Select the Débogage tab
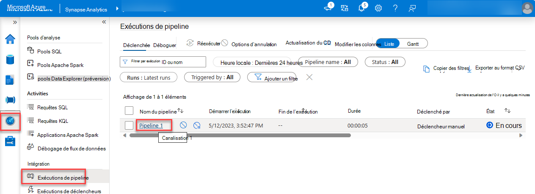The width and height of the screenshot is (535, 194). tap(165, 45)
